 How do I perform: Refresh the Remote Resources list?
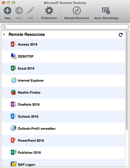coord(121,35)
